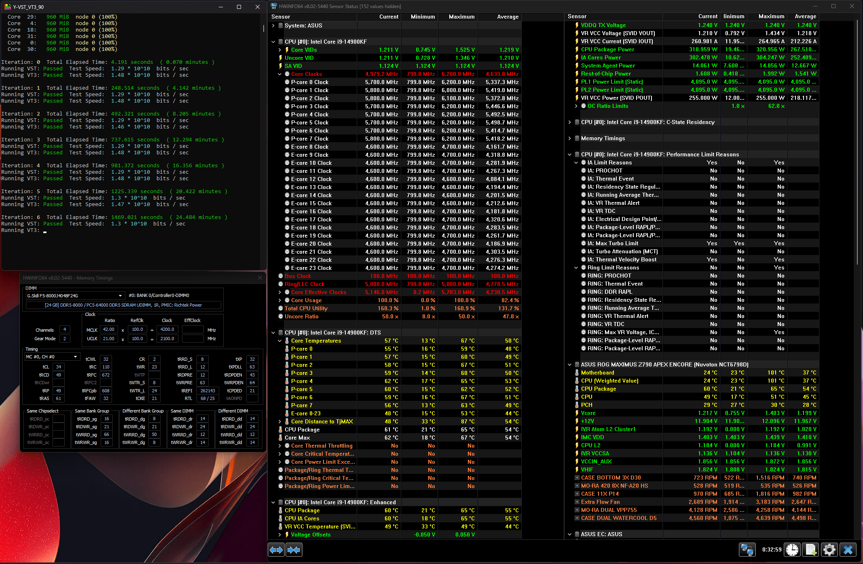Click the expand-columns double arrow button
Viewport: 863px width, 564px height.
click(x=276, y=550)
